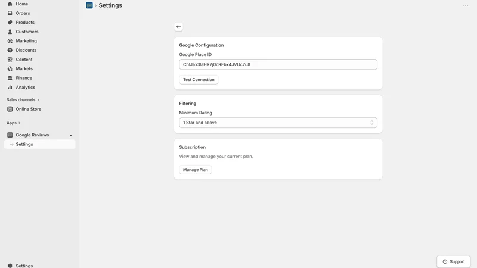Click the Finance bank icon
Screen dimensions: 477x268
point(10,78)
